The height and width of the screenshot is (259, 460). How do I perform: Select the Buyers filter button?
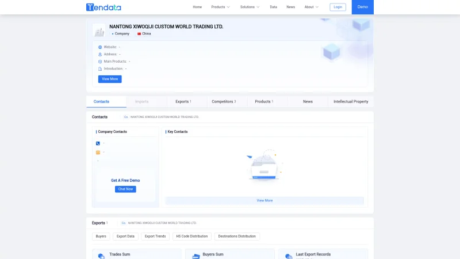click(101, 237)
